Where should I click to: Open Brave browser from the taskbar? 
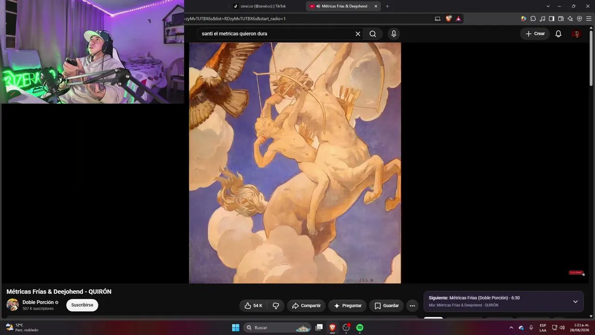(x=332, y=328)
